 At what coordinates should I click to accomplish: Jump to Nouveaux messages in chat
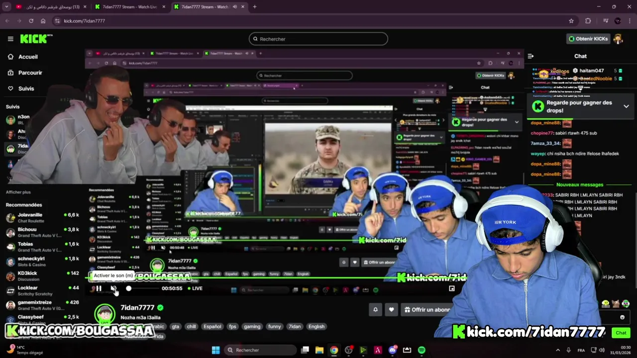pyautogui.click(x=580, y=185)
